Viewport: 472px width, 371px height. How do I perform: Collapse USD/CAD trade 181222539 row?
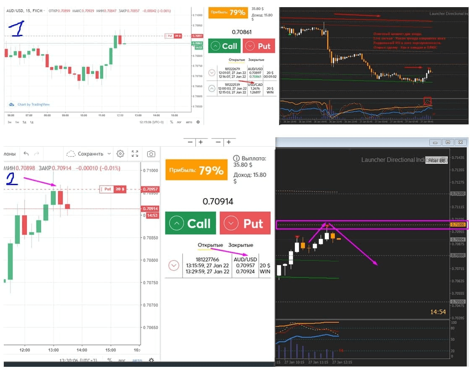(x=212, y=88)
